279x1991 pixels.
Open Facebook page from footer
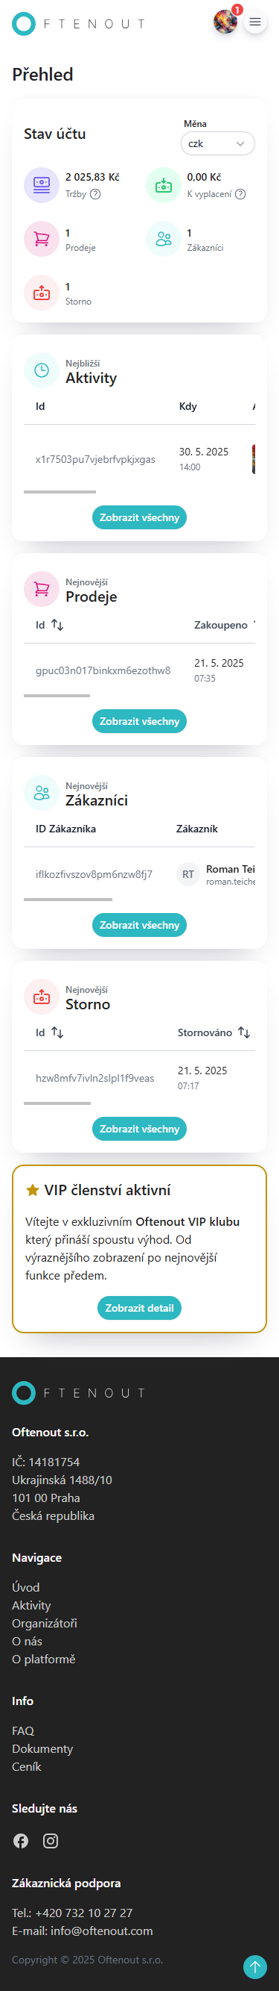tap(21, 1841)
